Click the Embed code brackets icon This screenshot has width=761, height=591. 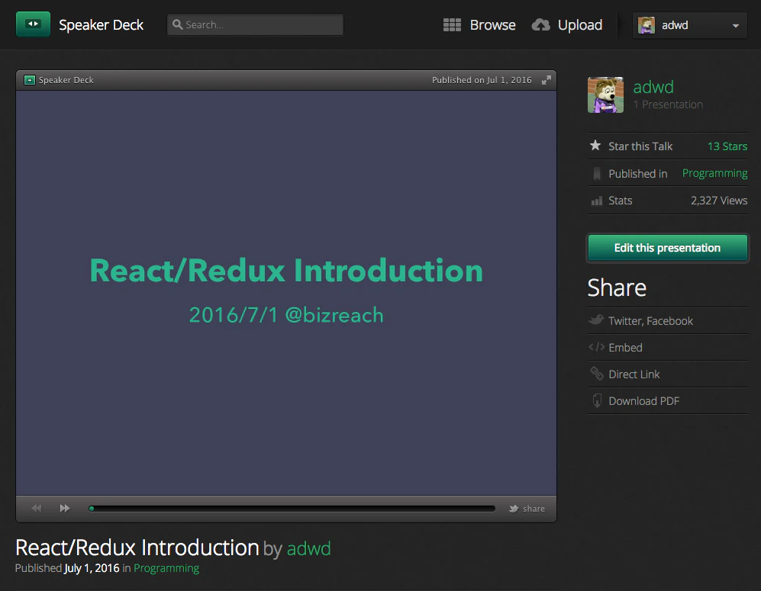[596, 347]
